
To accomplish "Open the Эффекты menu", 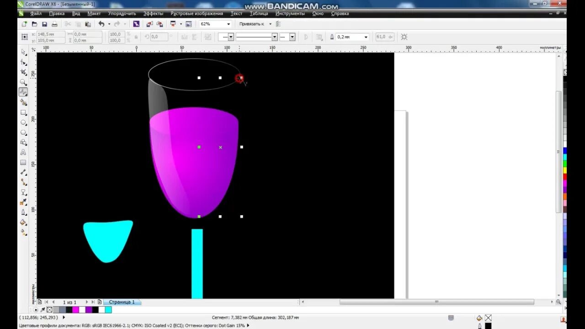I will (x=153, y=13).
